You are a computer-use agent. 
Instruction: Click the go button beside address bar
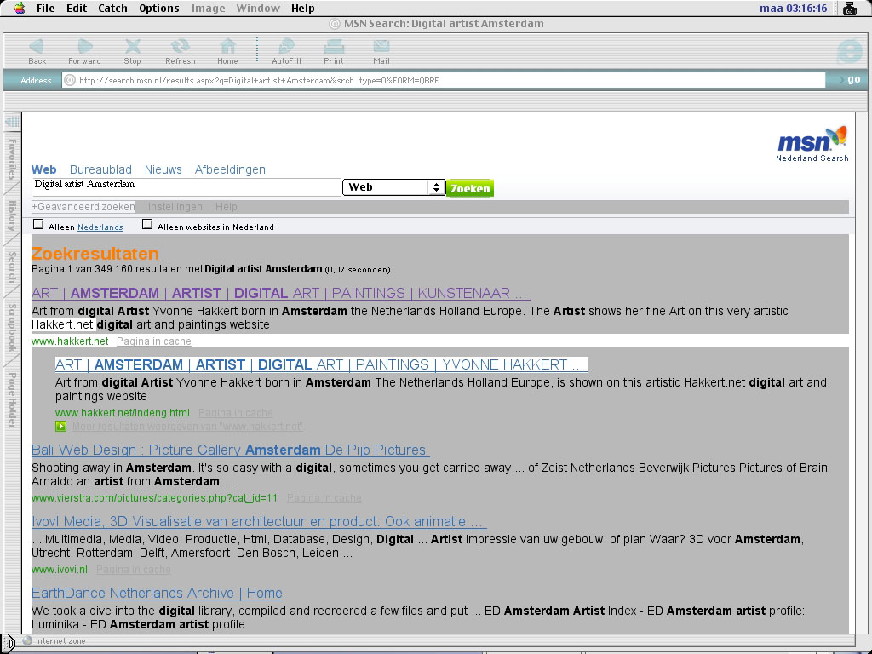point(854,79)
